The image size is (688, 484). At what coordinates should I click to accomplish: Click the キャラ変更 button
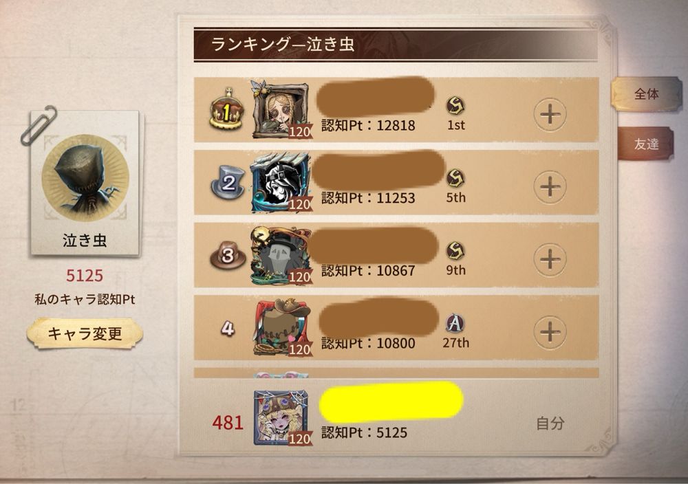click(x=85, y=333)
